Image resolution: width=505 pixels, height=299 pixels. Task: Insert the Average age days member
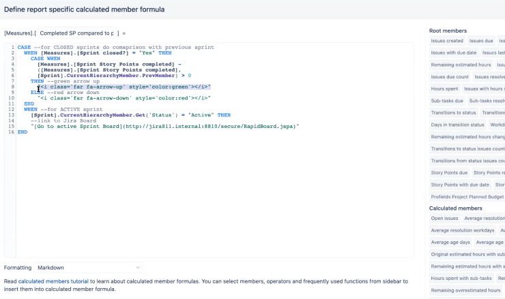[x=450, y=242]
